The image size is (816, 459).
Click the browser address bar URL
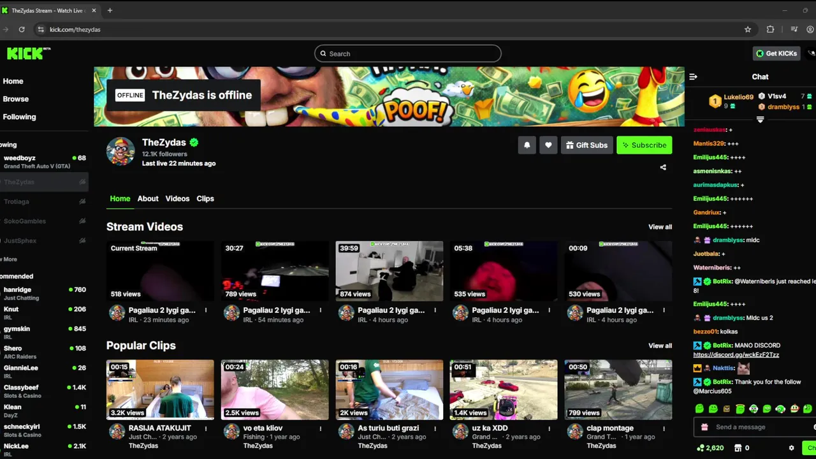click(x=75, y=29)
